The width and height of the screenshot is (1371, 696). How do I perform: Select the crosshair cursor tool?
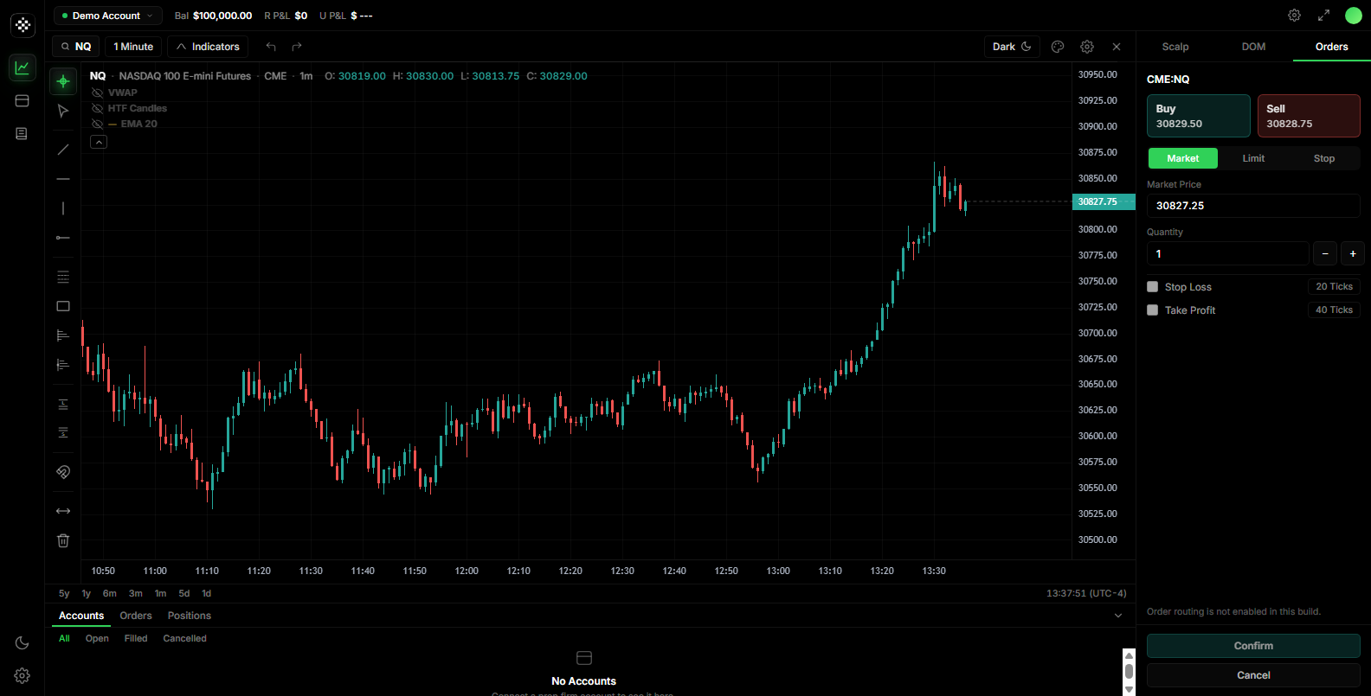click(63, 81)
